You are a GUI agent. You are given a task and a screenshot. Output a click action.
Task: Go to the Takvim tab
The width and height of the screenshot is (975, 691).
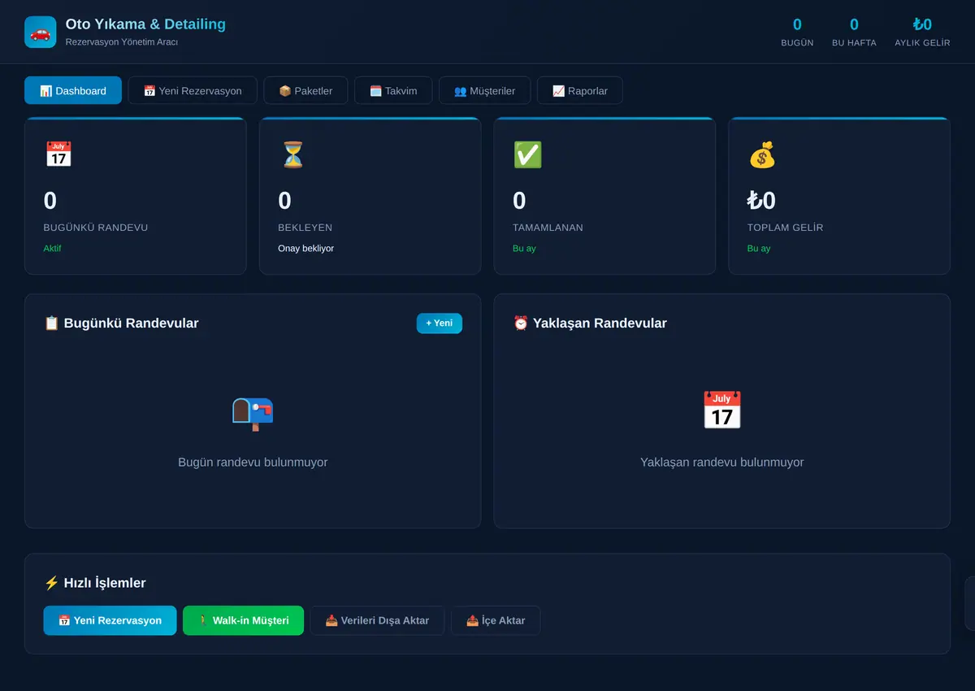[393, 90]
